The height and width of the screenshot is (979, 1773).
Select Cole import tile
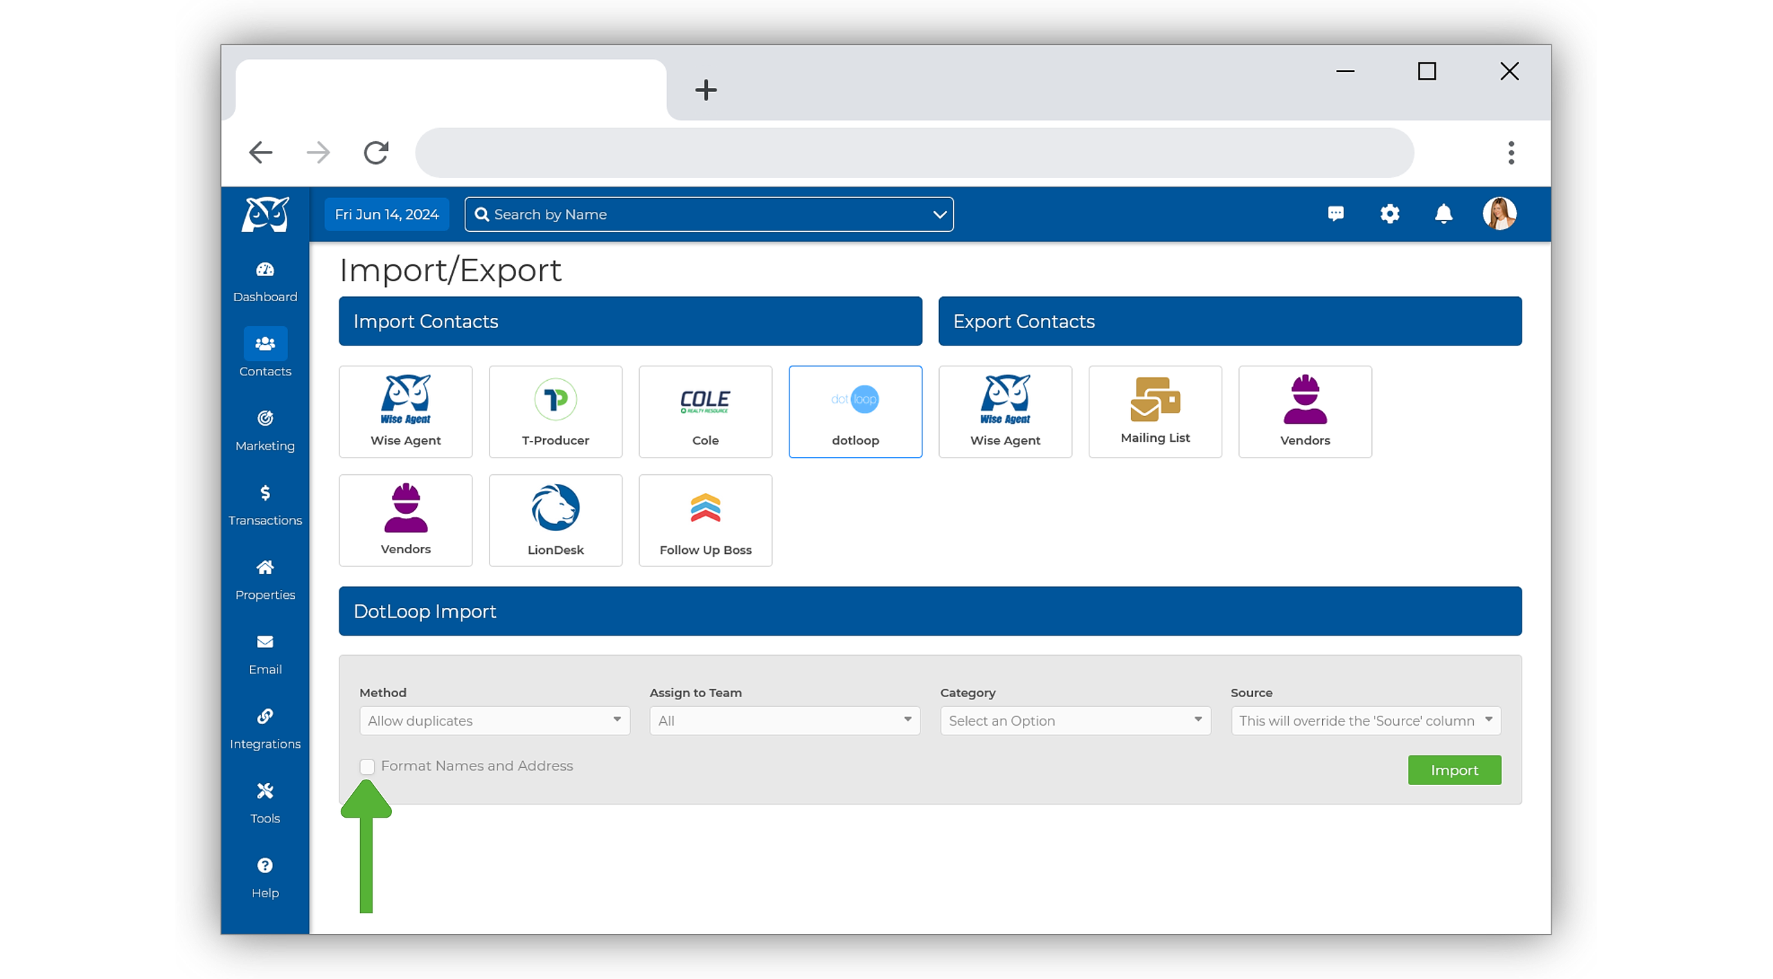[705, 411]
